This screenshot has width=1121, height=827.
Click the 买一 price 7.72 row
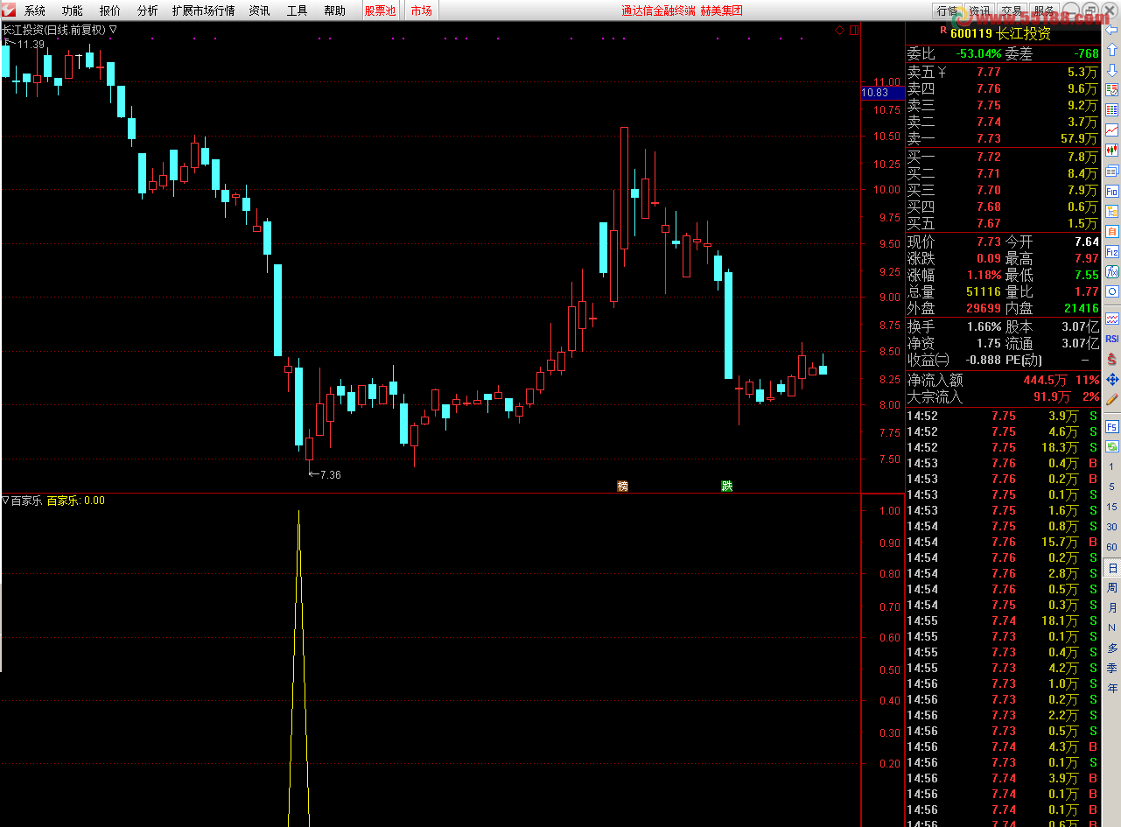[x=1004, y=157]
